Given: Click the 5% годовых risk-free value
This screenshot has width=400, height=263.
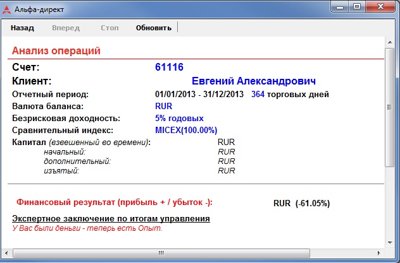Looking at the screenshot, I should [179, 119].
